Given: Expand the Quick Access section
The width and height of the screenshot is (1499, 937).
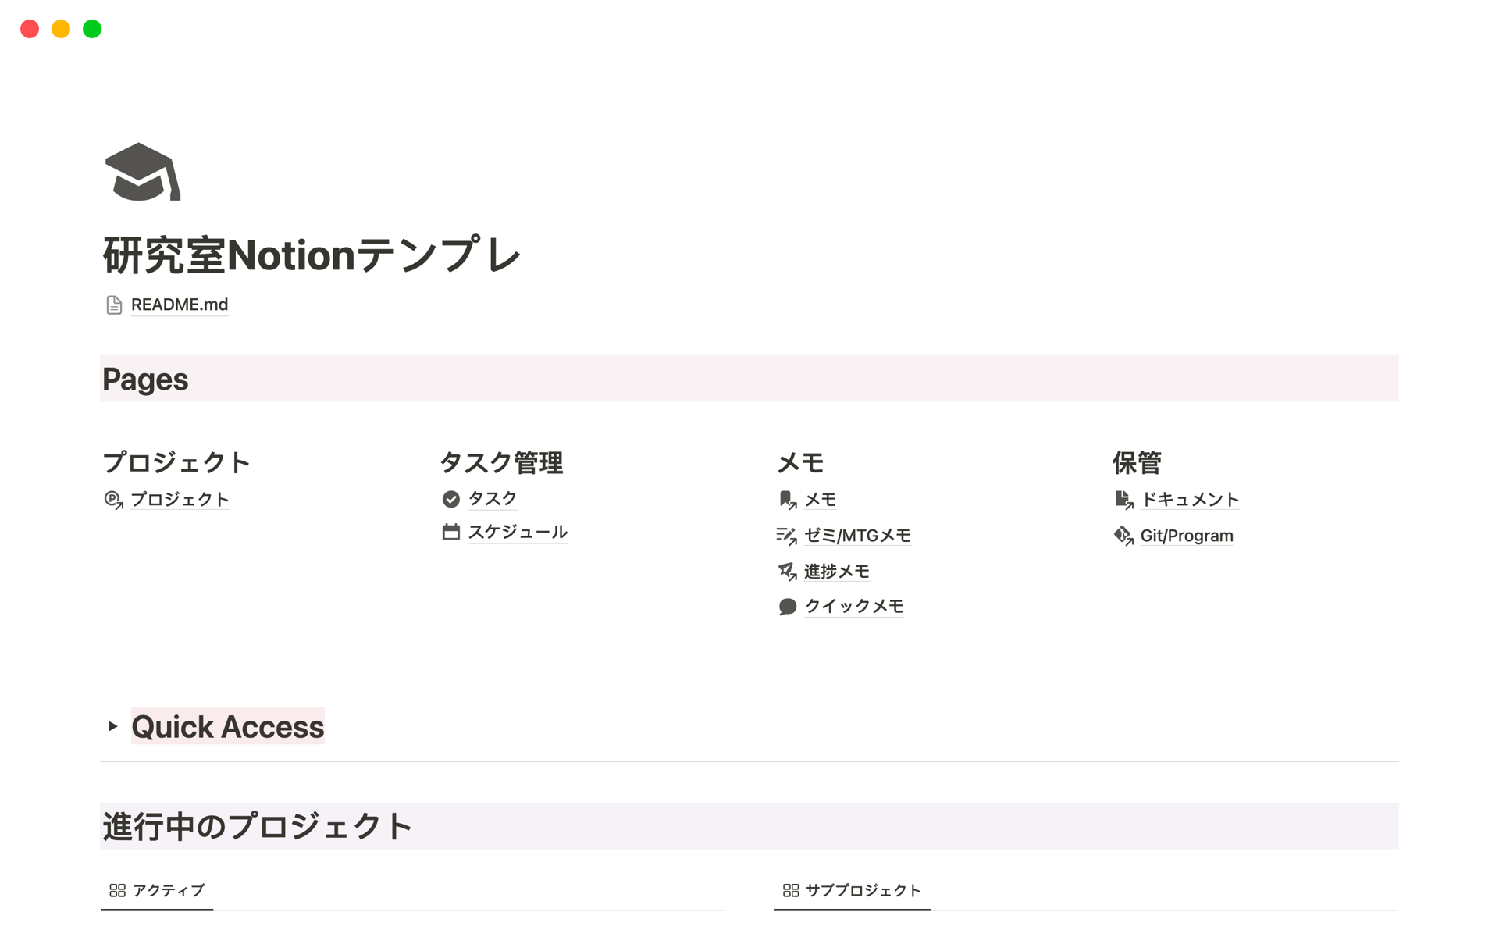Looking at the screenshot, I should click(x=112, y=727).
